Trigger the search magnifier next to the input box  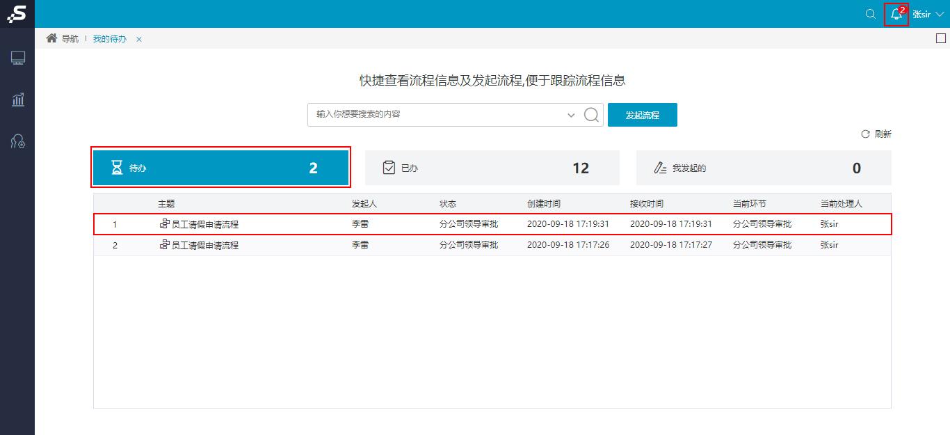(590, 114)
